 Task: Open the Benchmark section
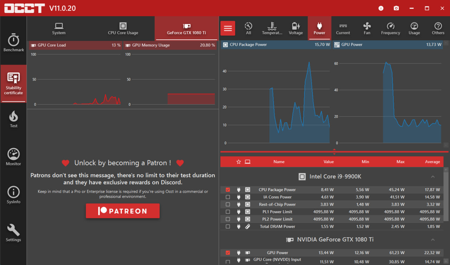click(x=14, y=42)
